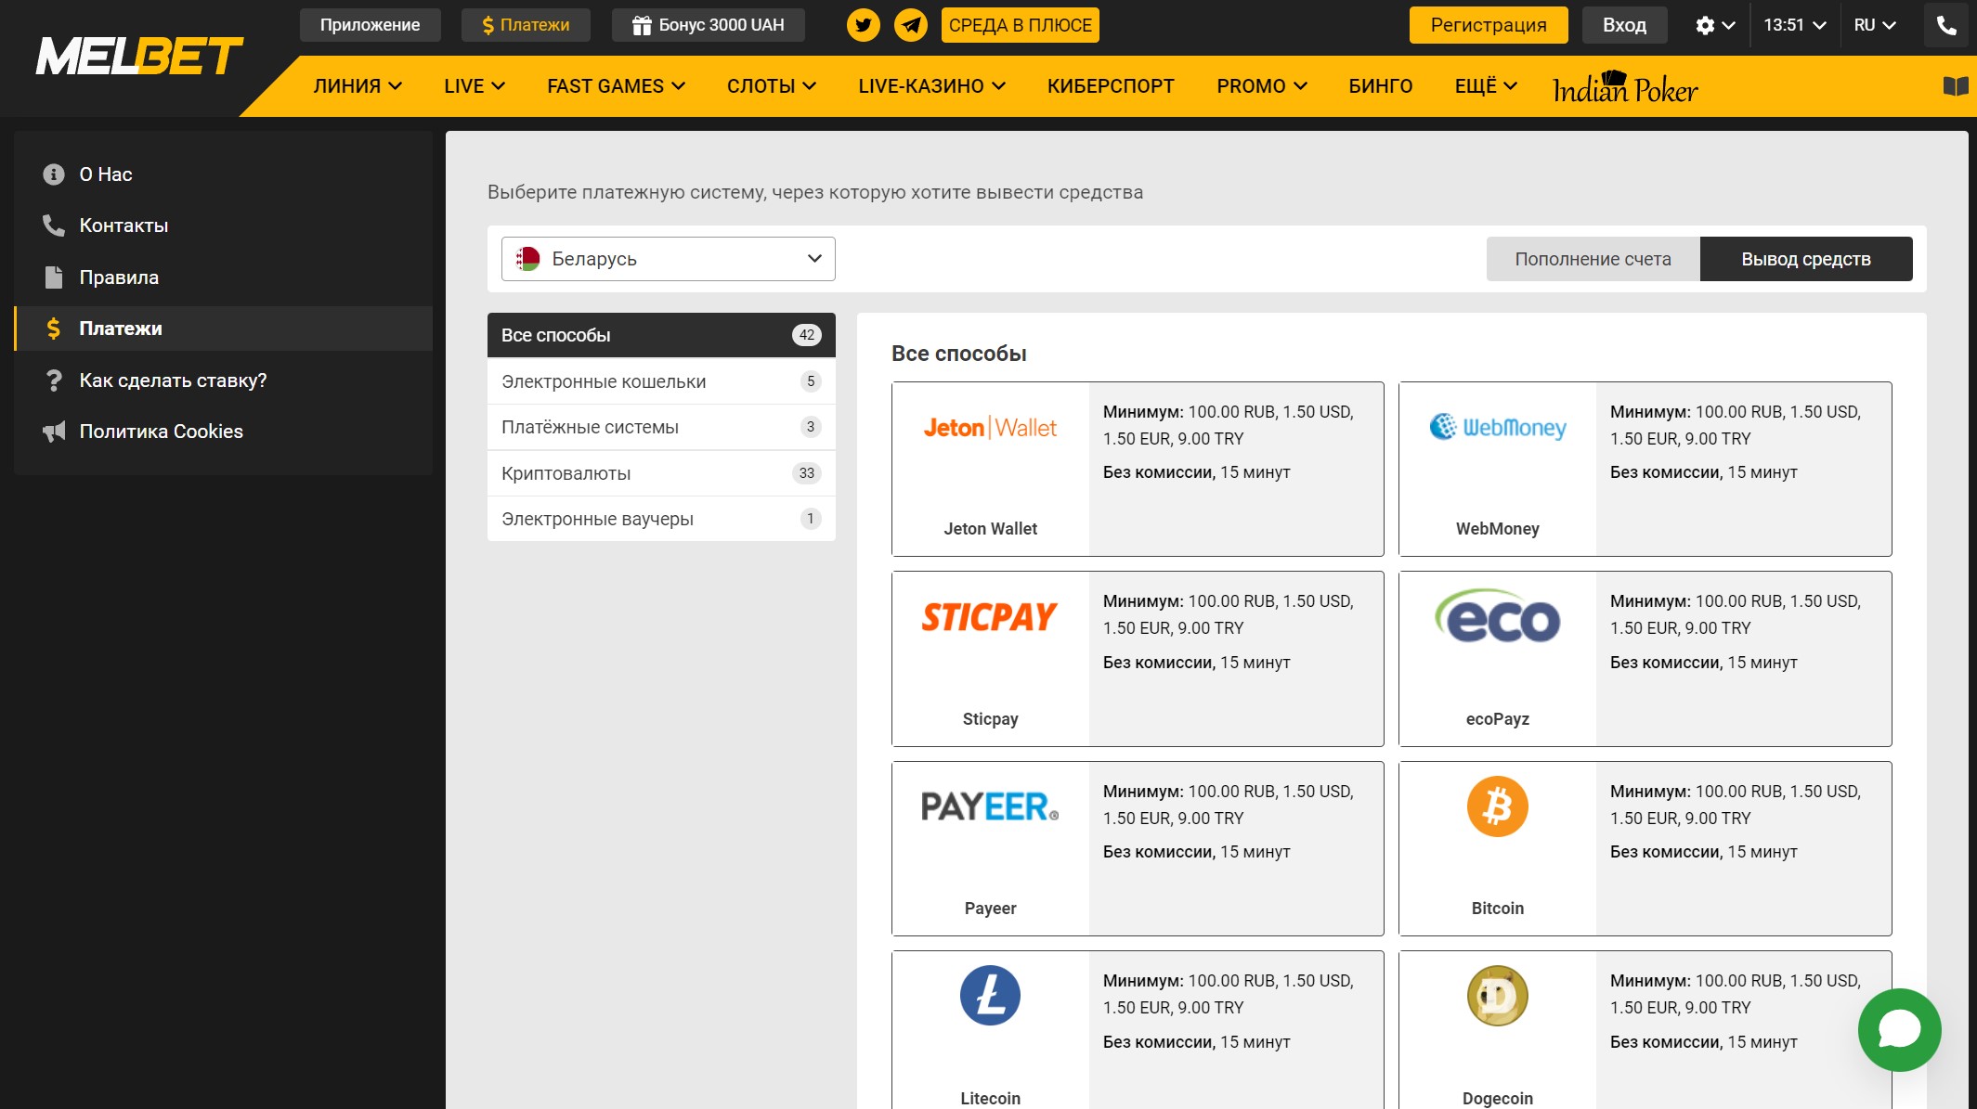Expand the PROMO menu
This screenshot has width=1977, height=1109.
coord(1262,86)
